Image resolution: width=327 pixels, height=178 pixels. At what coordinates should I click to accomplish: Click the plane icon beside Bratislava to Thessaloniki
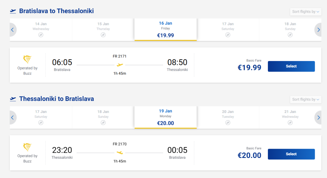click(13, 11)
